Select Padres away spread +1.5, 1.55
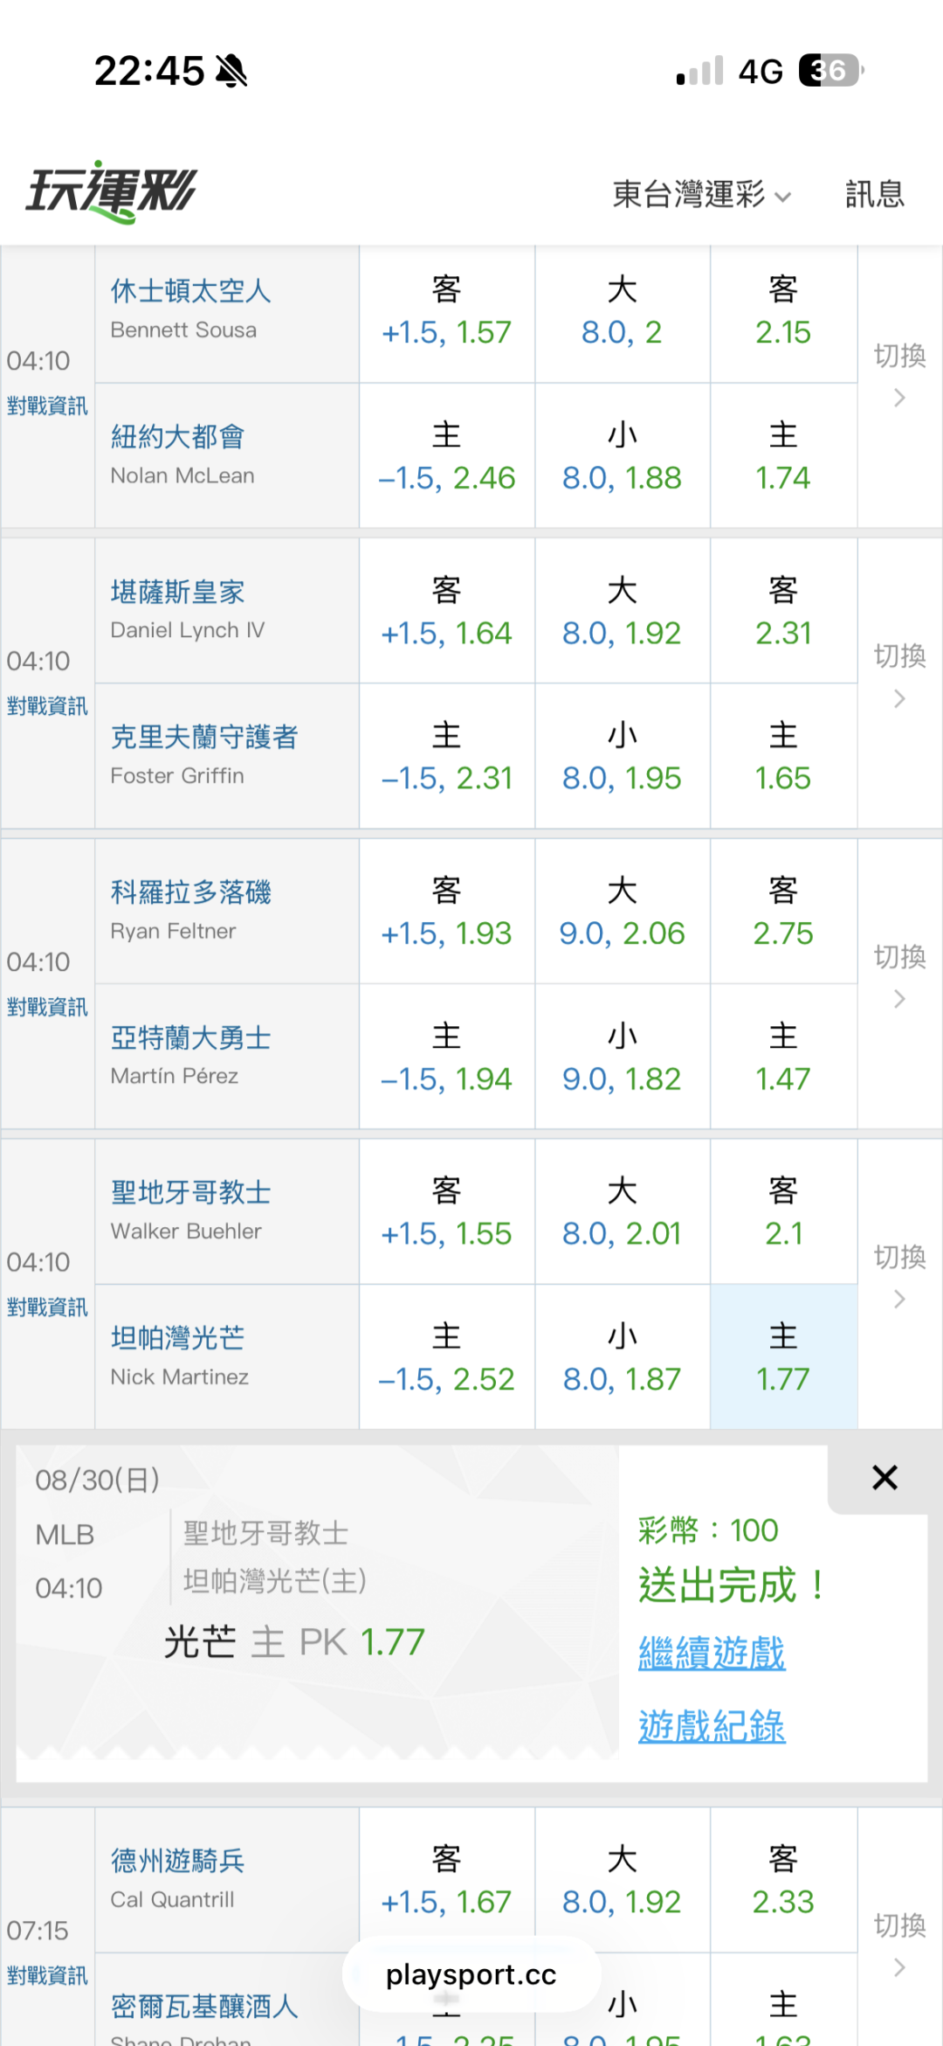This screenshot has height=2046, width=943. point(447,1212)
